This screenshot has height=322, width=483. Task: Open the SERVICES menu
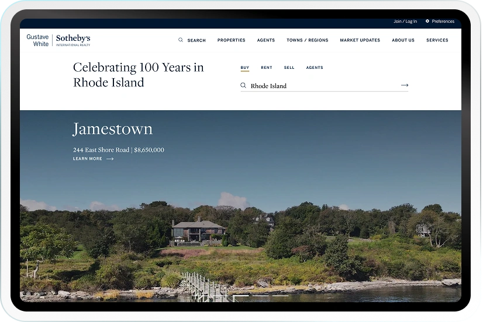(x=437, y=40)
